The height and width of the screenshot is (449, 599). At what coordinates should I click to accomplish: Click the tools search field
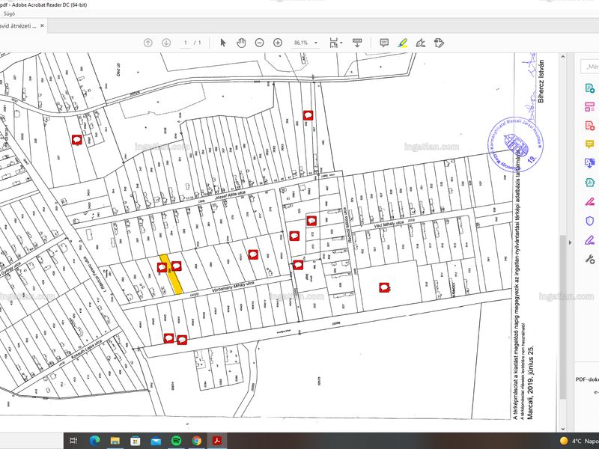tap(590, 66)
